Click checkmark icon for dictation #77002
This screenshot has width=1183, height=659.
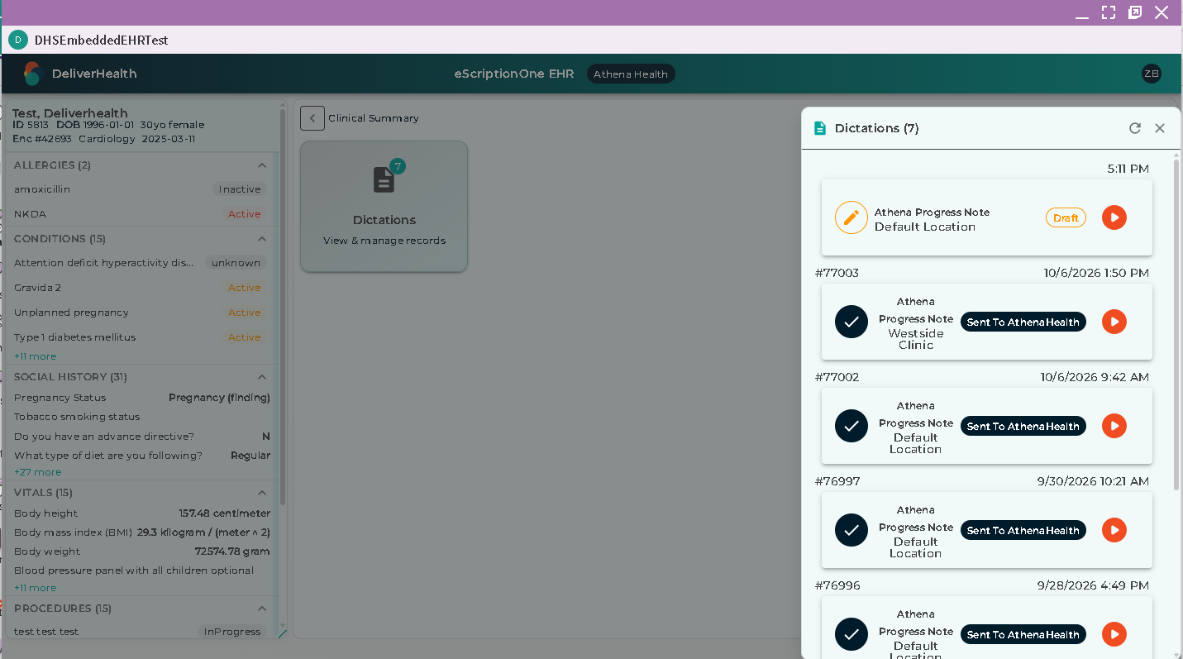851,426
